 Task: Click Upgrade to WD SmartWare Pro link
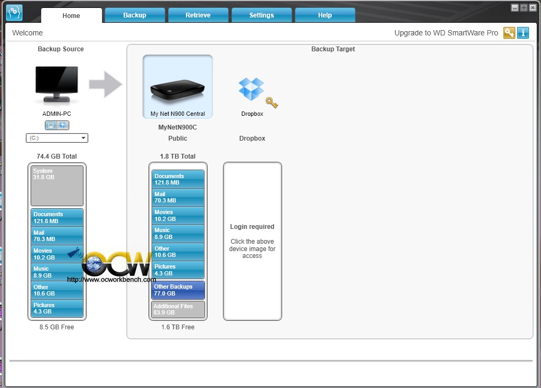[446, 33]
